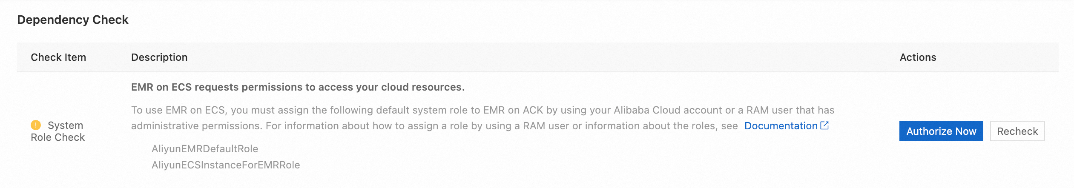Viewport: 1074px width, 188px height.
Task: Click the Actions column header
Action: pyautogui.click(x=918, y=57)
